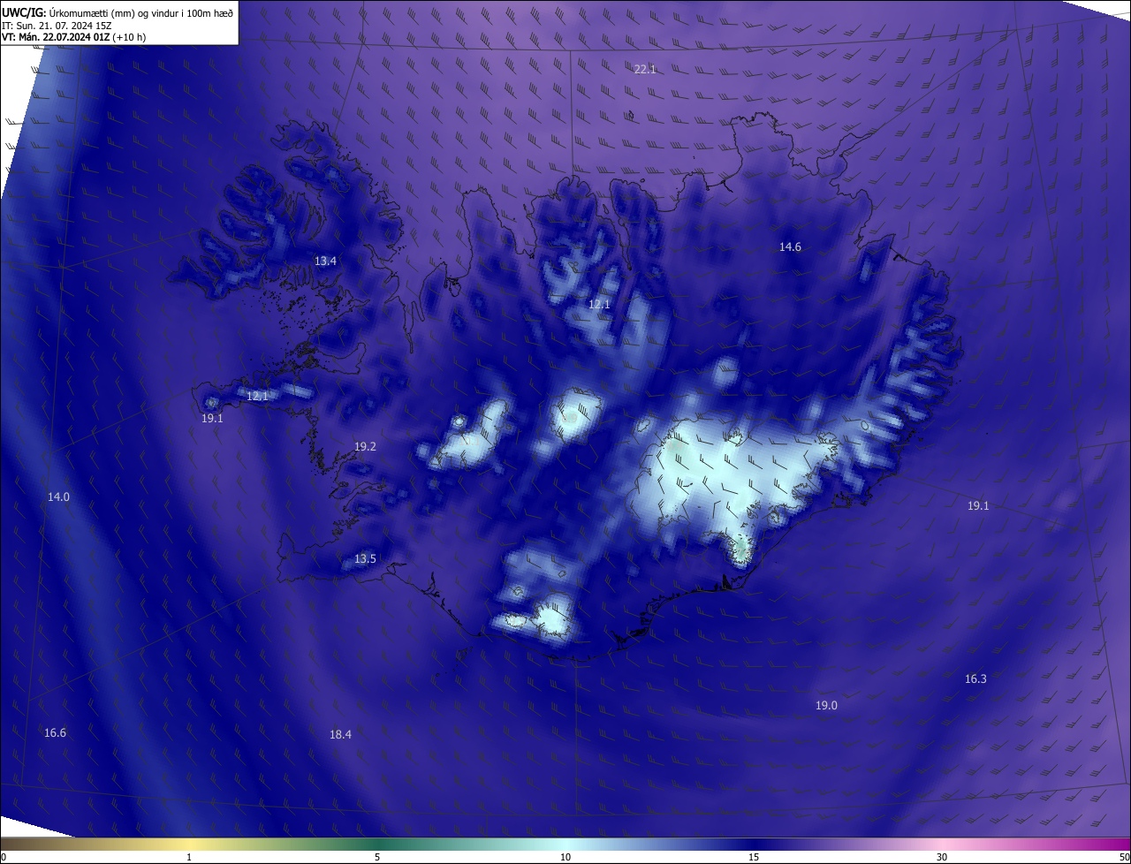Image resolution: width=1131 pixels, height=864 pixels.
Task: Click the 14.0 value label on the map
Action: click(x=58, y=497)
